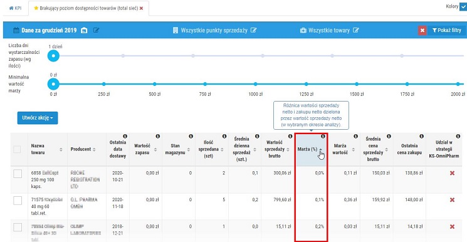
Task: Click info icon for Wartość sprzedaży brutto
Action: [x=290, y=136]
